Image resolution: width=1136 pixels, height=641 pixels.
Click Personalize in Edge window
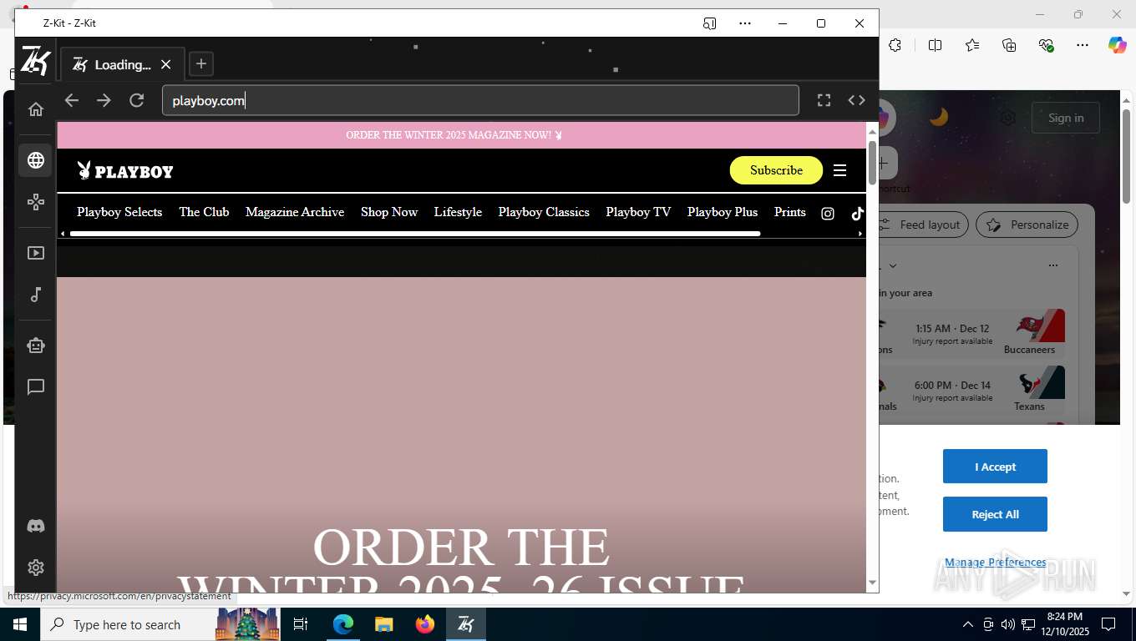pyautogui.click(x=1027, y=225)
